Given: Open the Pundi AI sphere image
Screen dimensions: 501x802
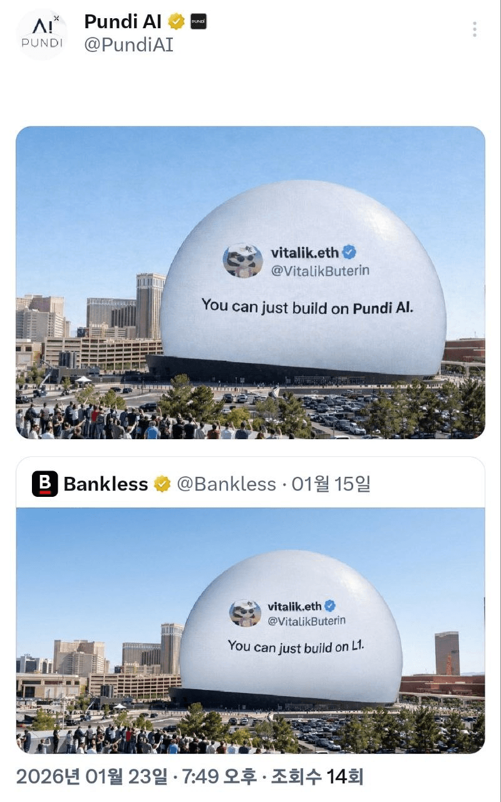Looking at the screenshot, I should 250,283.
